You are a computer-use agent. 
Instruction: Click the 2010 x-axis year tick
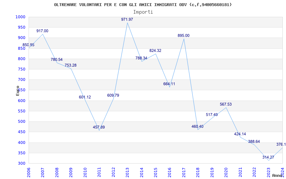pos(85,172)
